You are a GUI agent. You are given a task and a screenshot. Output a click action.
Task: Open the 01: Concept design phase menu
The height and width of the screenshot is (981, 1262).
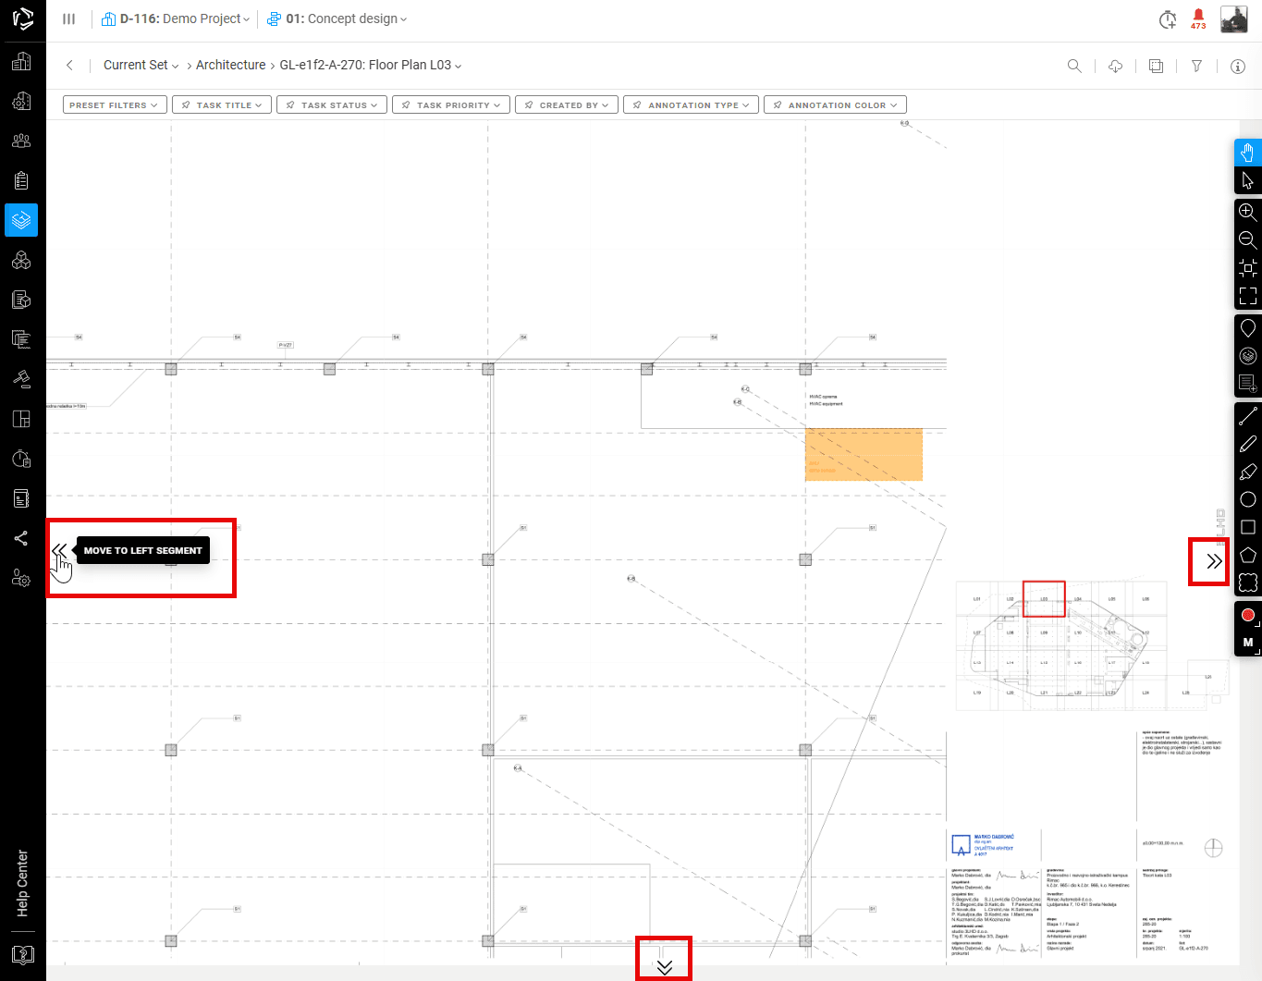[x=337, y=18]
